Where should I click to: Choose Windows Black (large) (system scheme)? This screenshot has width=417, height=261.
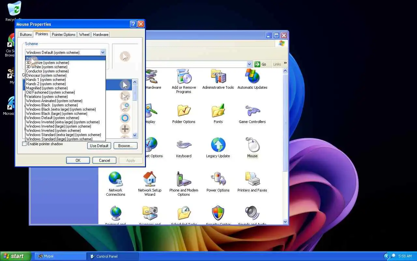point(65,114)
